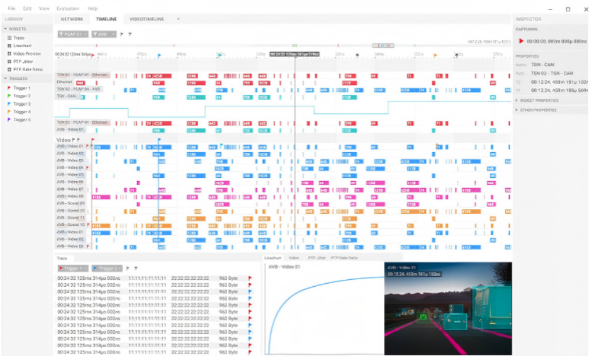Click the video preview thumbnail
The width and height of the screenshot is (589, 356).
[448, 308]
